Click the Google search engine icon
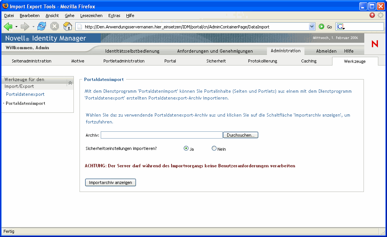387x237 pixels. pos(340,27)
